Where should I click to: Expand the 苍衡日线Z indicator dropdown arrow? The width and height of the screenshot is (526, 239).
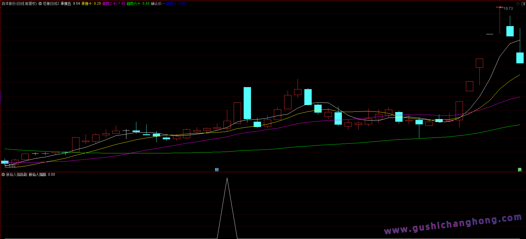pos(40,4)
